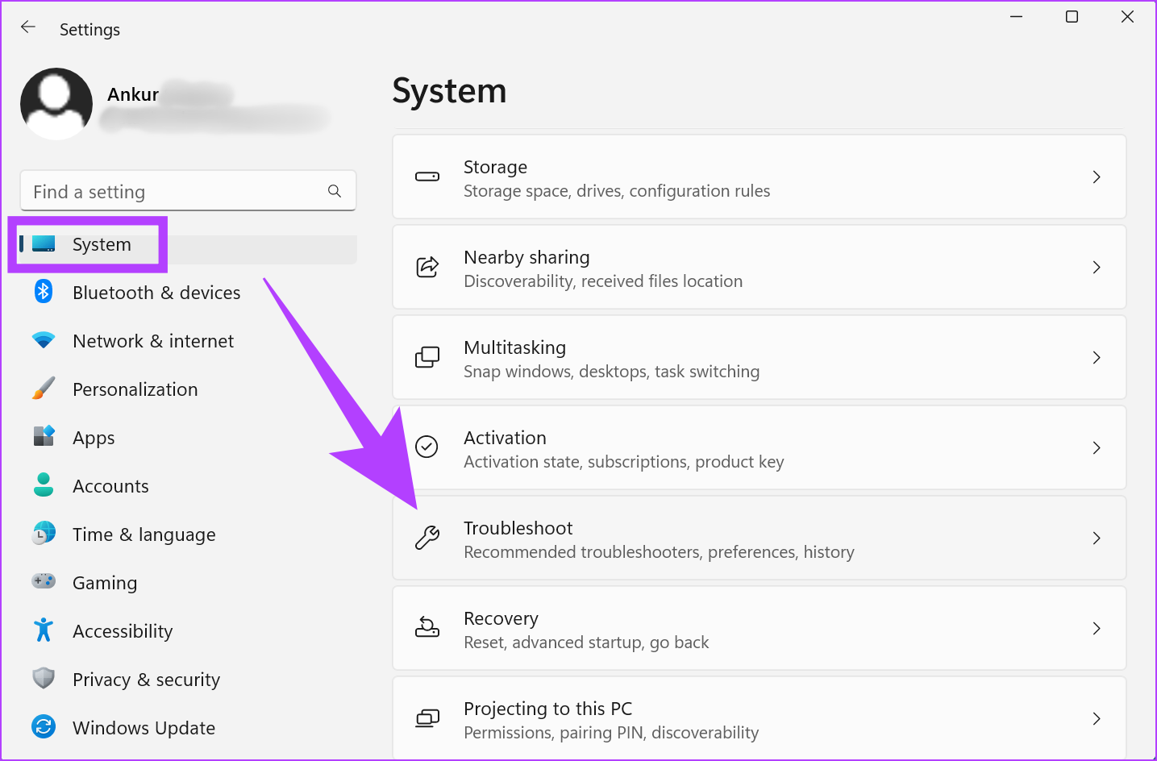Expand Multitasking with its chevron

coord(1097,357)
